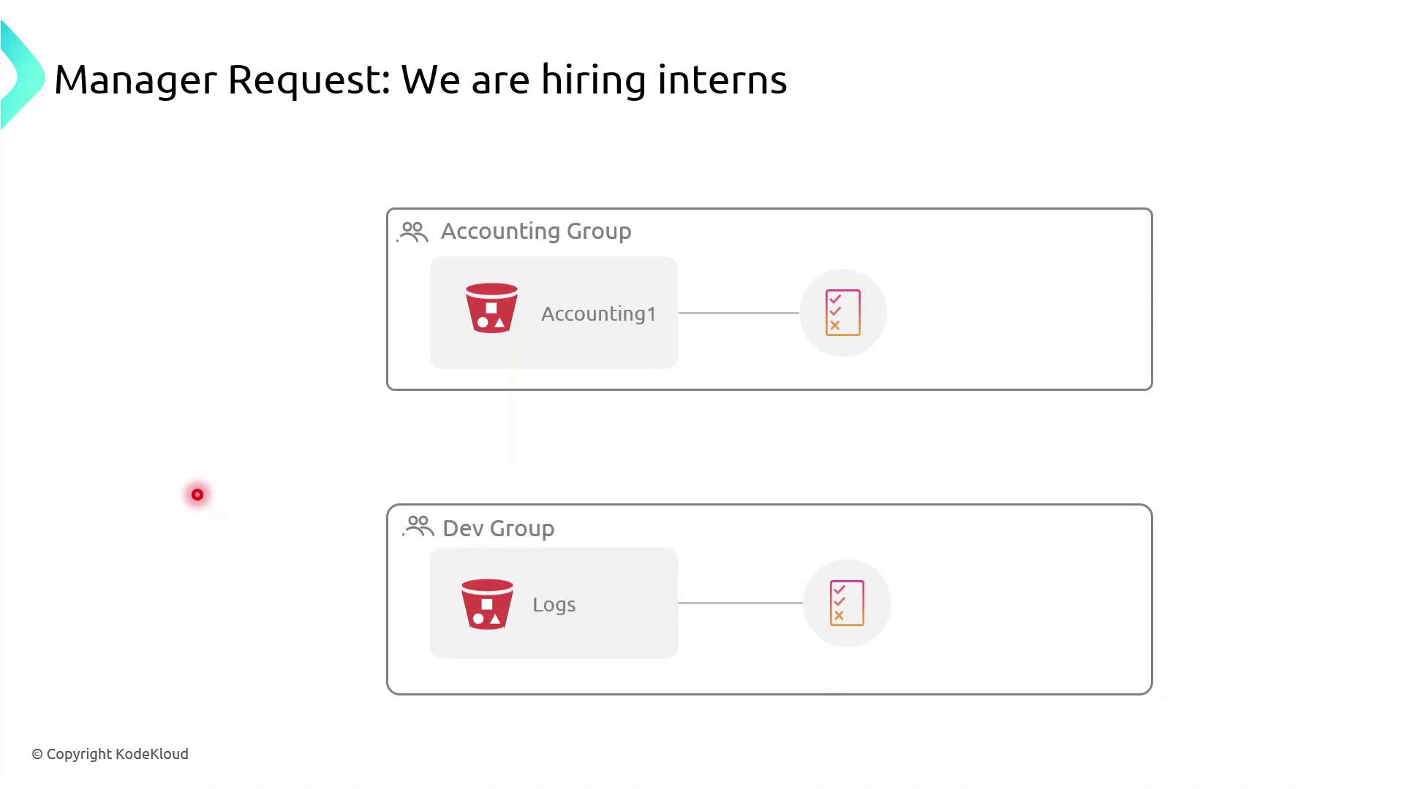Click the red laser pointer dot
Image resolution: width=1404 pixels, height=789 pixels.
tap(197, 495)
